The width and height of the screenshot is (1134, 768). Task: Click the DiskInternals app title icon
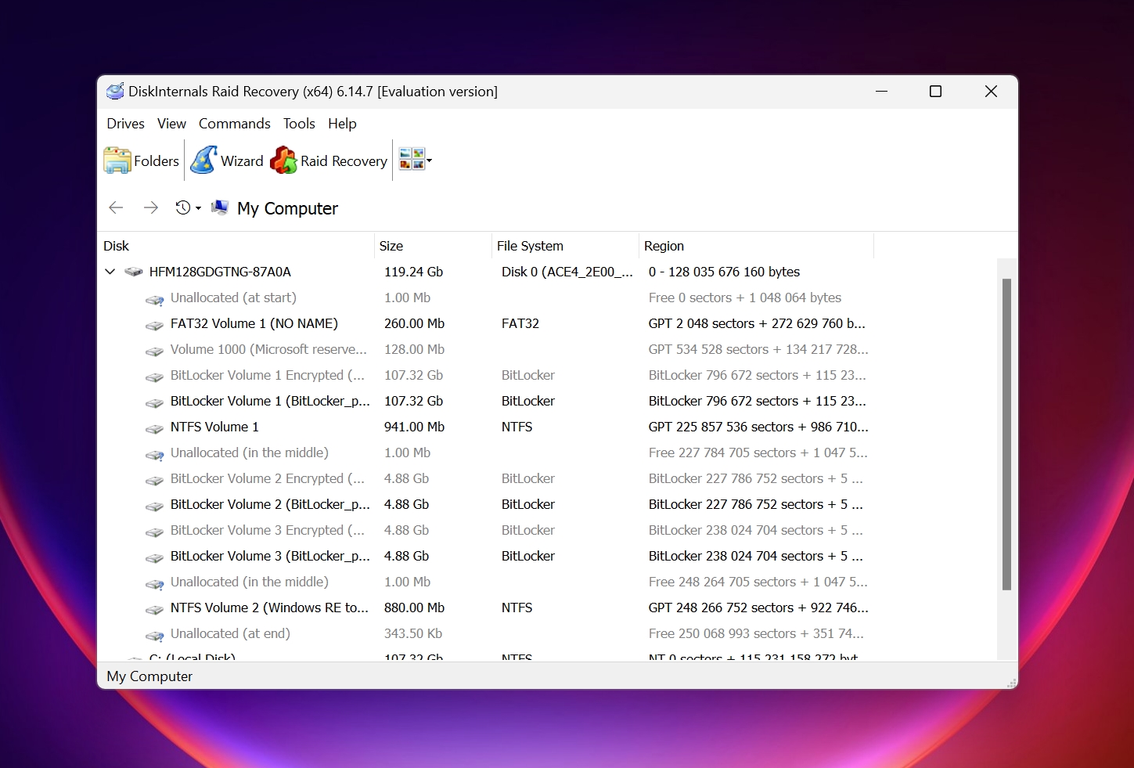(x=115, y=91)
